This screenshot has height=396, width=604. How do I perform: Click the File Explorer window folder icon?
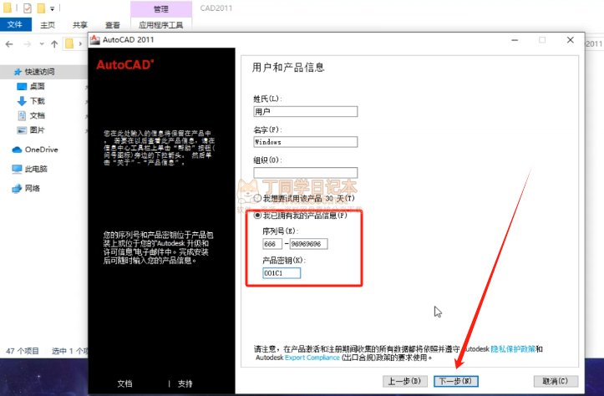click(8, 8)
